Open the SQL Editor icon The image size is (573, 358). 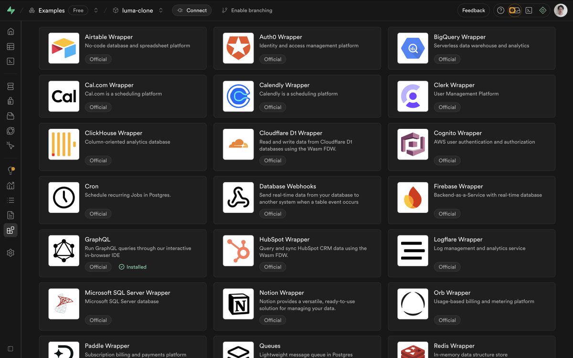pos(11,61)
